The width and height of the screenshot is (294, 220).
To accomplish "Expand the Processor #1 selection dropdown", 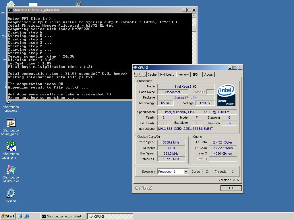I will point(186,172).
